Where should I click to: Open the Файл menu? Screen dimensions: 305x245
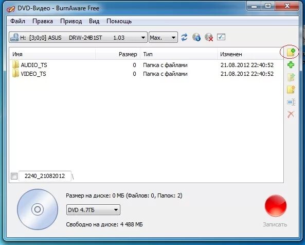click(x=17, y=21)
